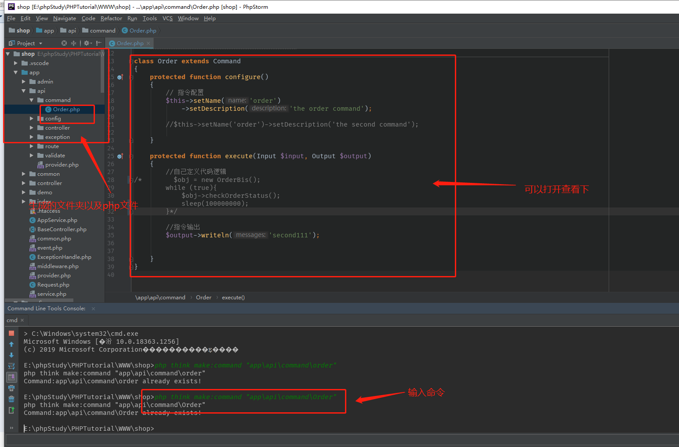
Task: Switch to the cmd console tab
Action: [11, 320]
